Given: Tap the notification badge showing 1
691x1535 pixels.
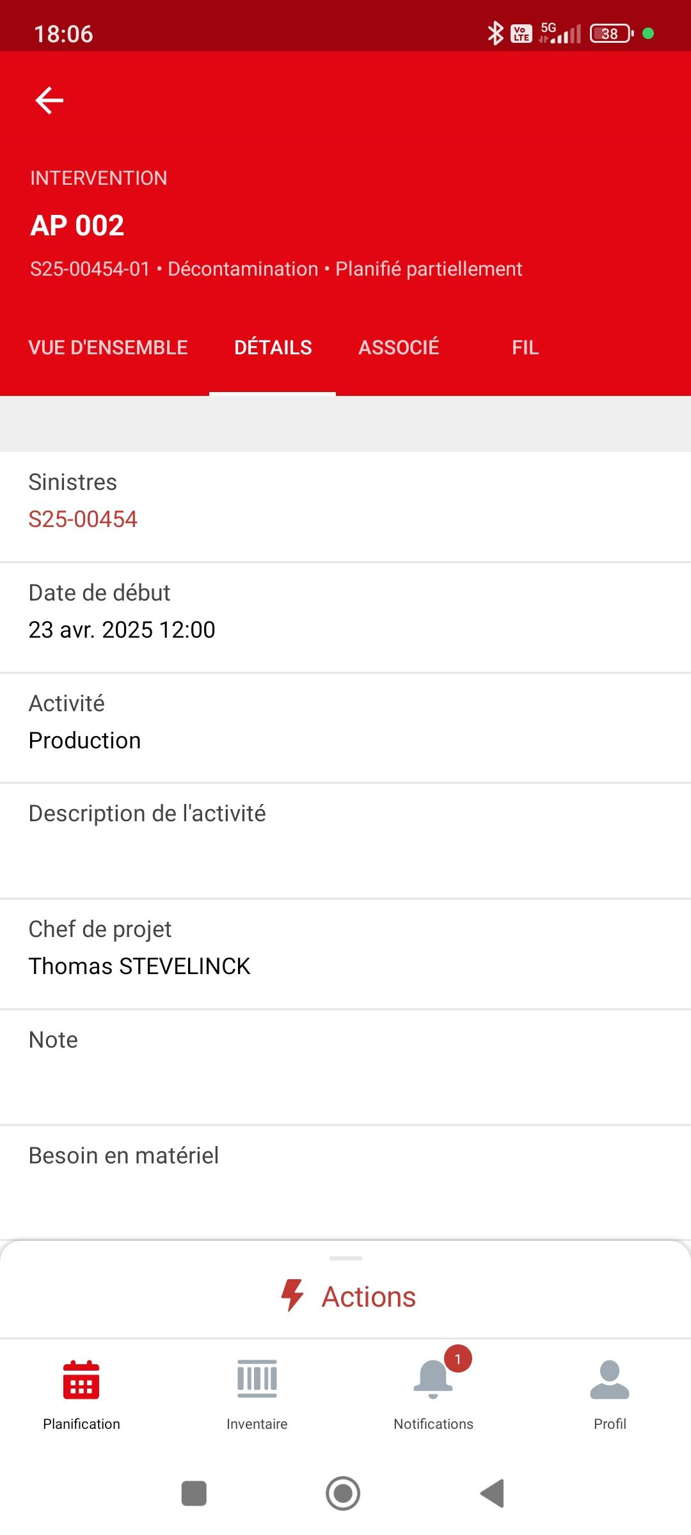Looking at the screenshot, I should [x=458, y=1358].
